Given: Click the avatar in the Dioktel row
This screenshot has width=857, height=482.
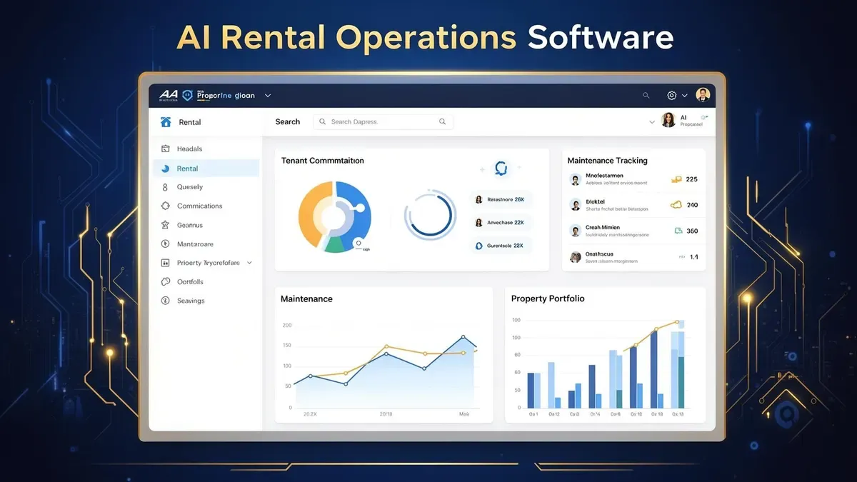Looking at the screenshot, I should [576, 205].
